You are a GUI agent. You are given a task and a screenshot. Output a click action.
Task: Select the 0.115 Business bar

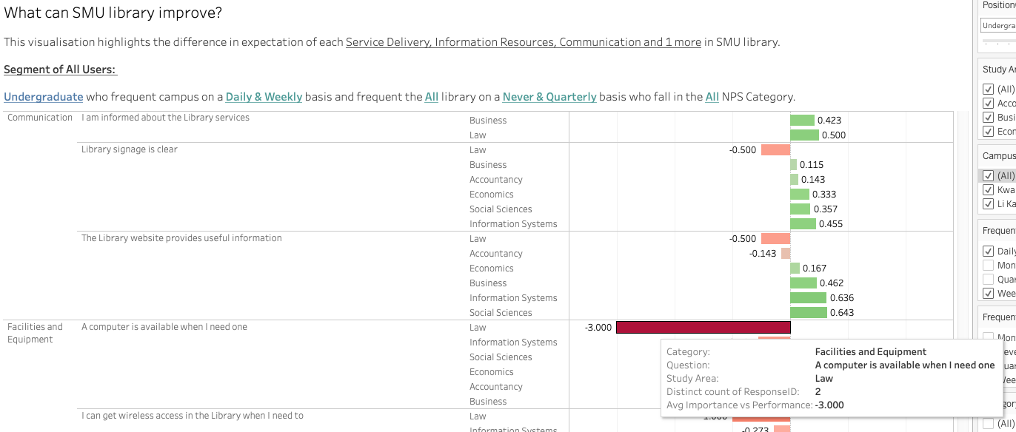pyautogui.click(x=793, y=165)
